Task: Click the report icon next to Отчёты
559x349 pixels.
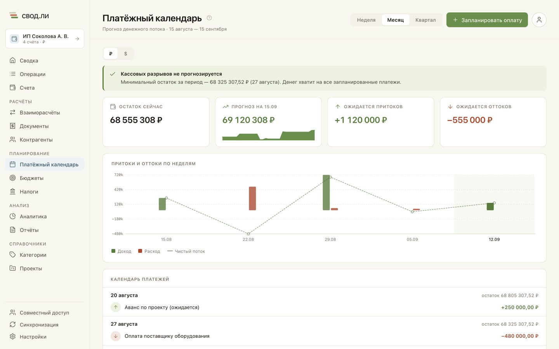Action: [13, 230]
